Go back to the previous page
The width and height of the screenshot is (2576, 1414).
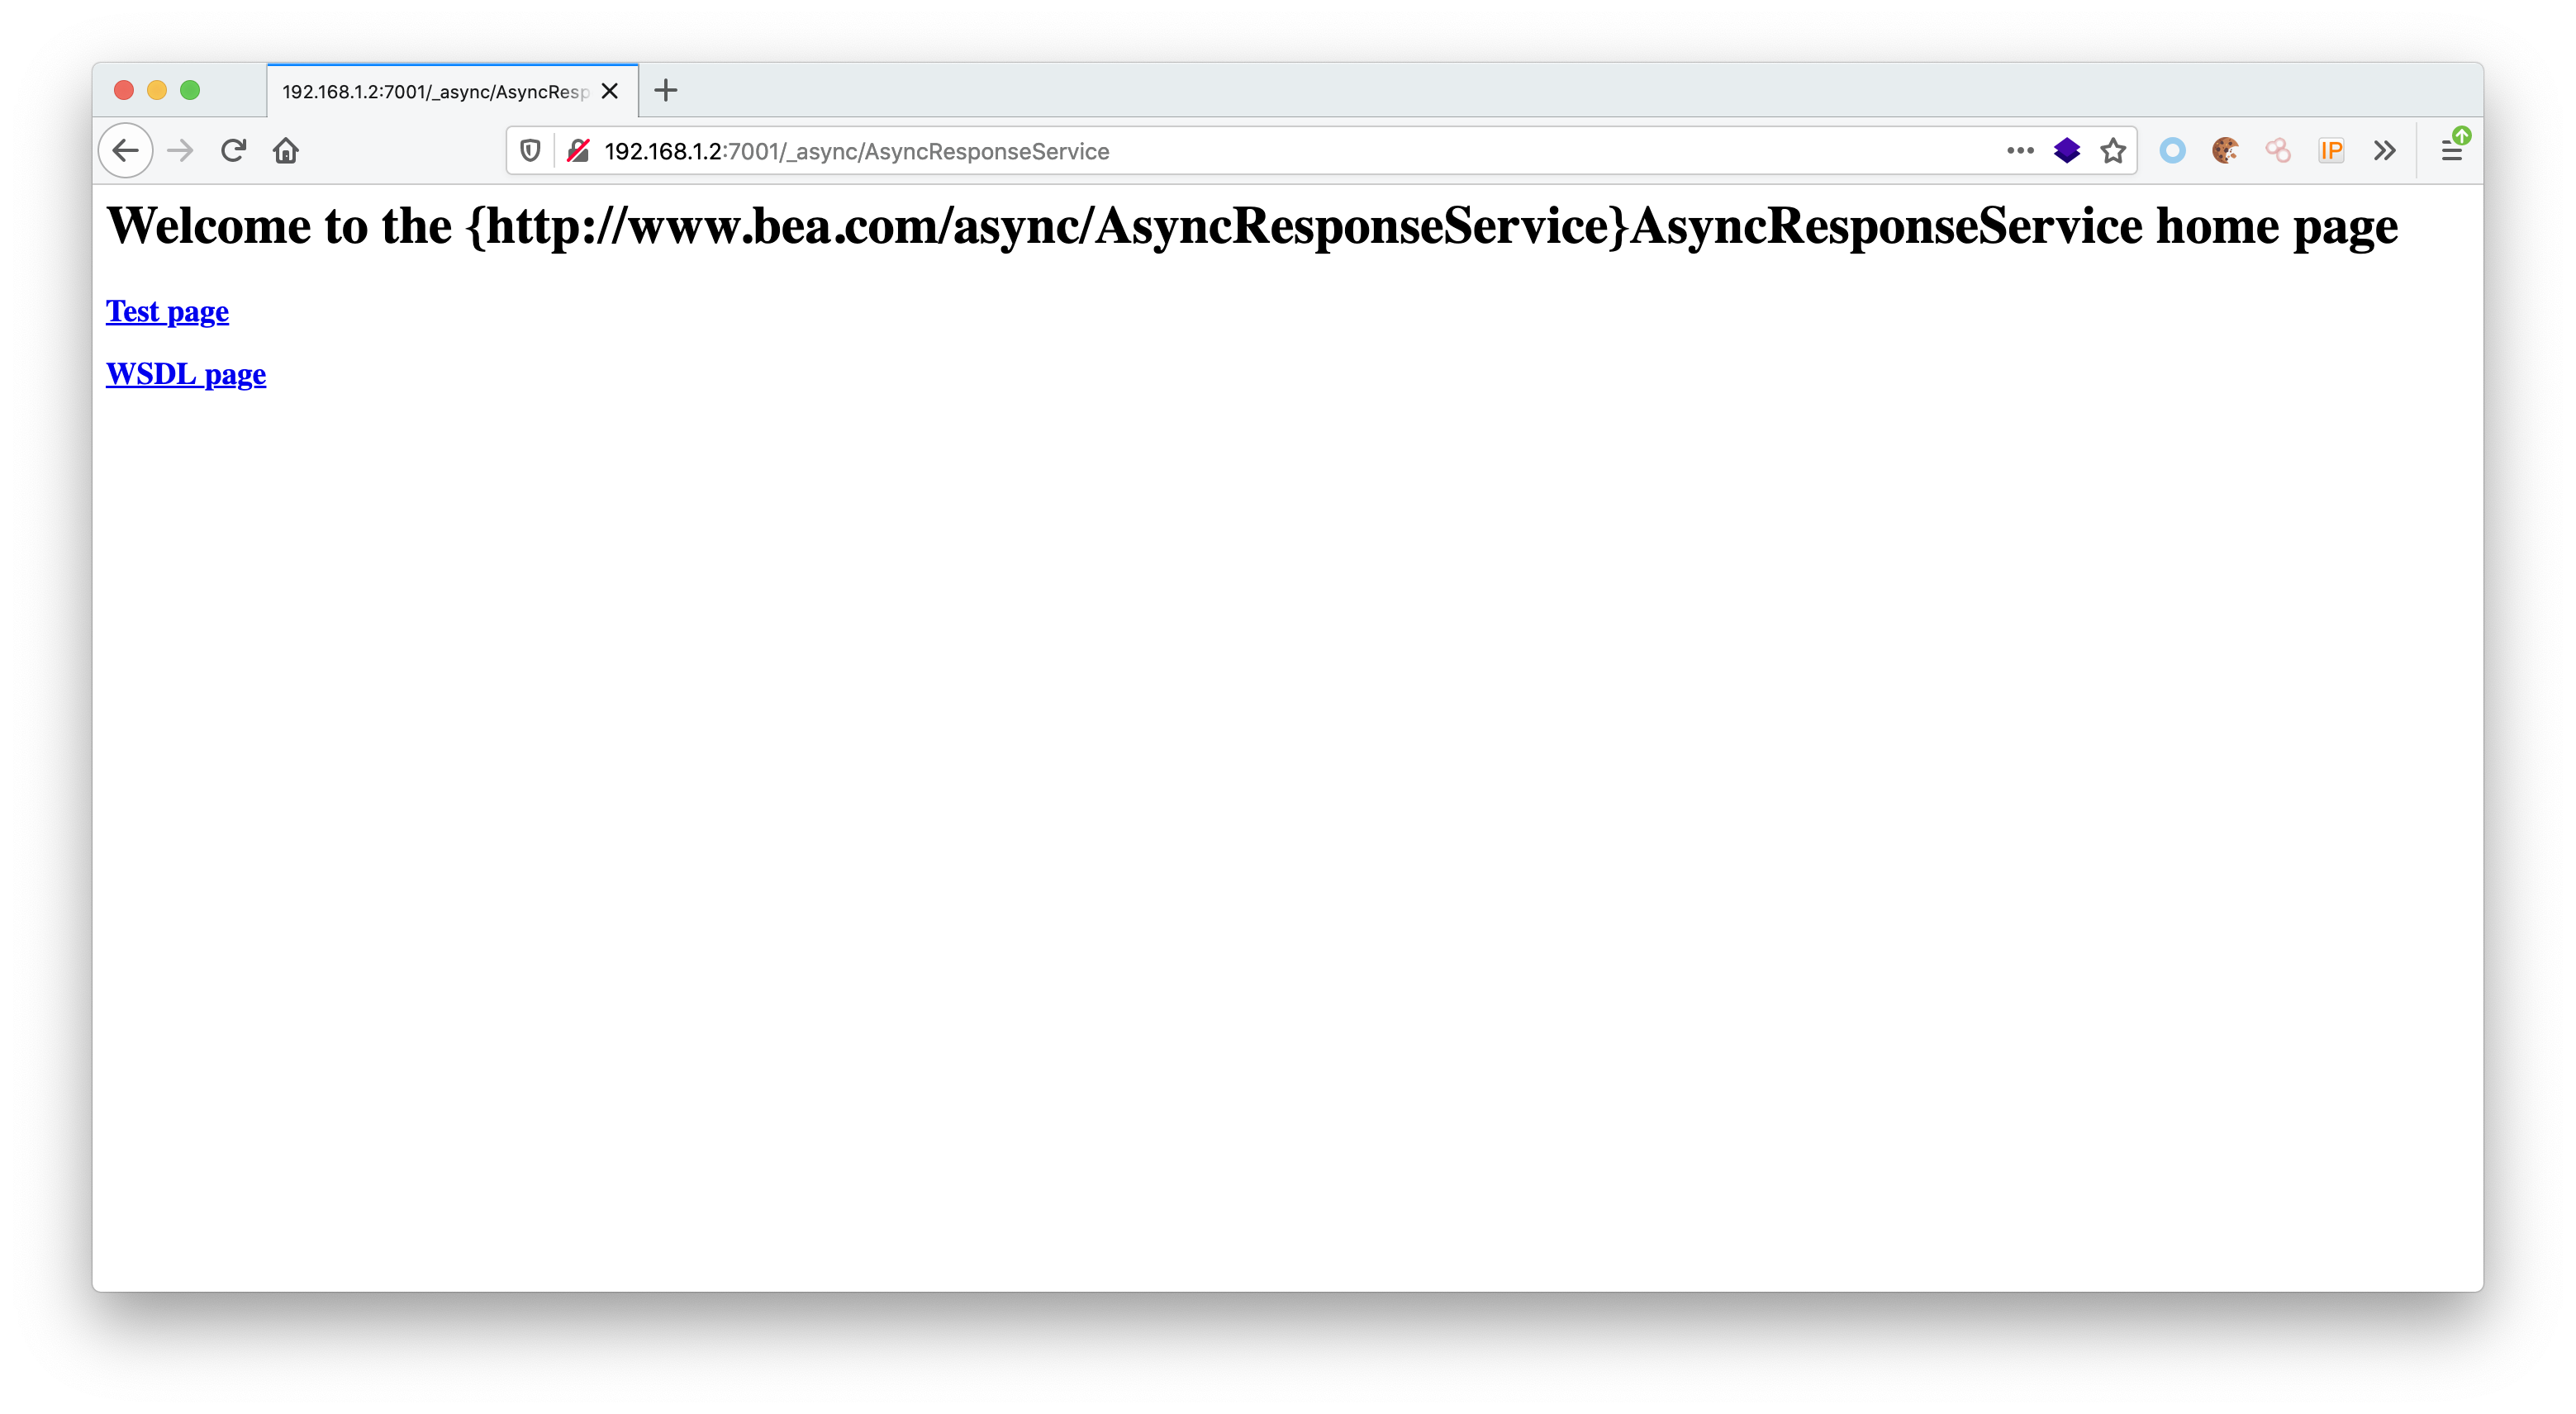coord(125,151)
